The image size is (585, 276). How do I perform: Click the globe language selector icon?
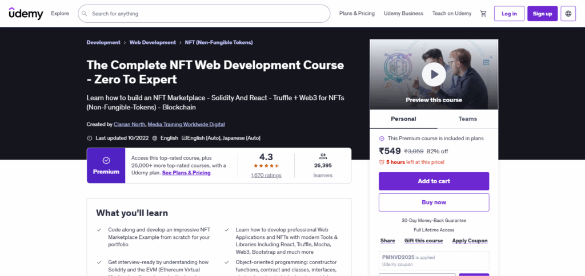pyautogui.click(x=568, y=14)
